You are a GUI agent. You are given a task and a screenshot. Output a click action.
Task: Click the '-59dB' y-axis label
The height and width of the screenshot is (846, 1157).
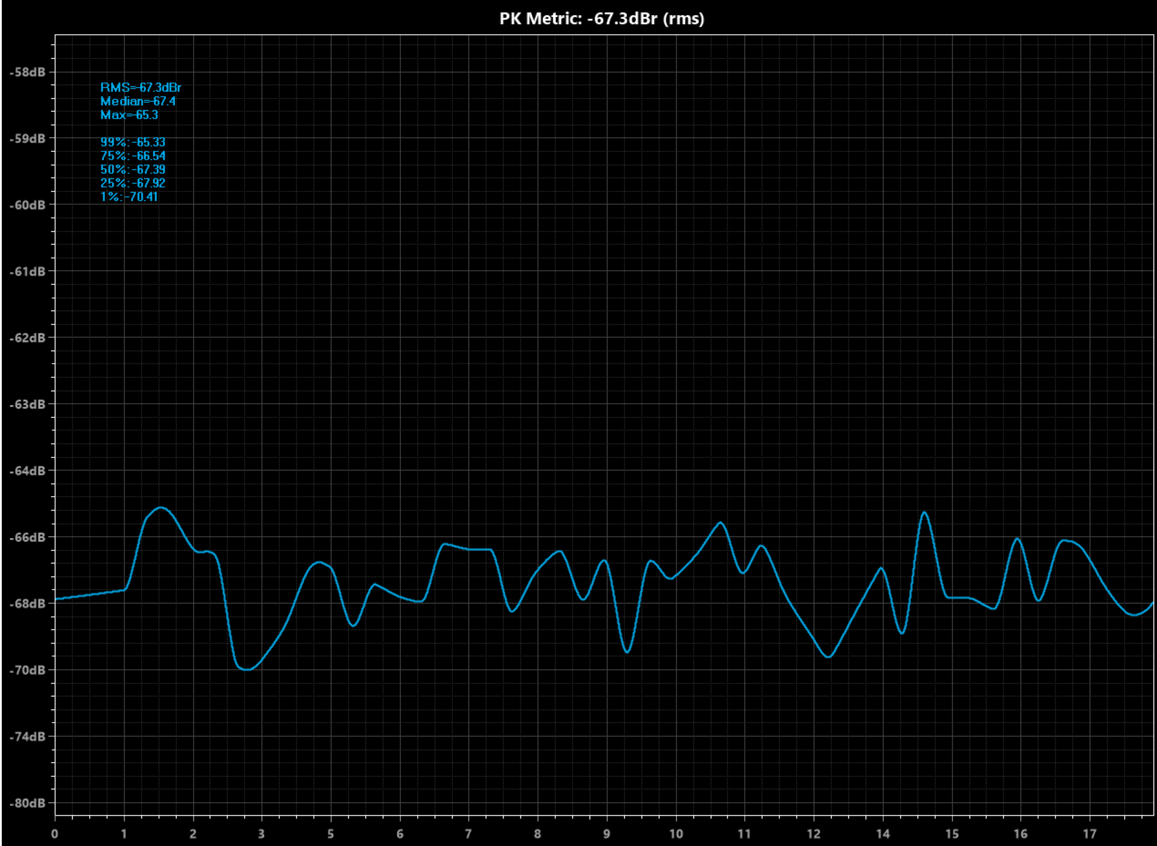(x=27, y=138)
